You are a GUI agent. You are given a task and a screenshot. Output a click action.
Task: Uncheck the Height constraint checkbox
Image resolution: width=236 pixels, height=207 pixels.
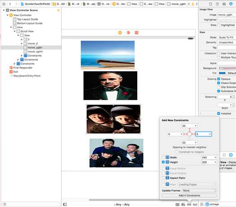click(163, 162)
